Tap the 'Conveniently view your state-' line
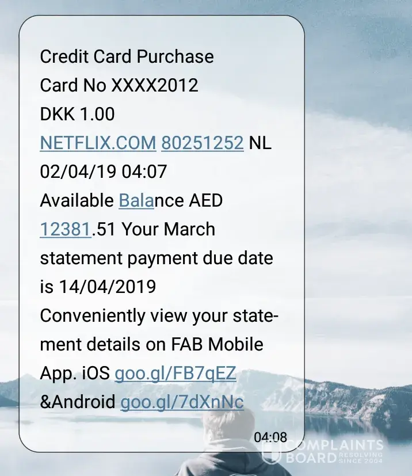The image size is (412, 476). click(159, 315)
